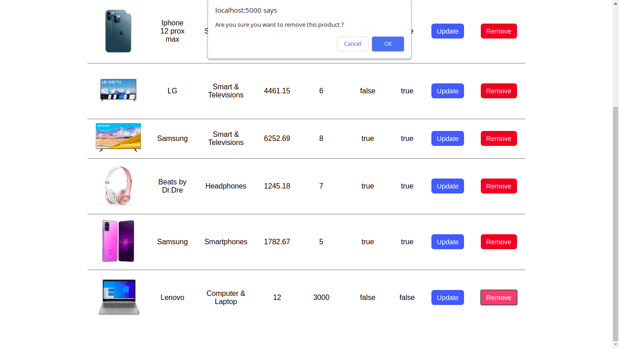Select 'Beats by Dr.Dre' product name
The image size is (619, 348).
[172, 186]
